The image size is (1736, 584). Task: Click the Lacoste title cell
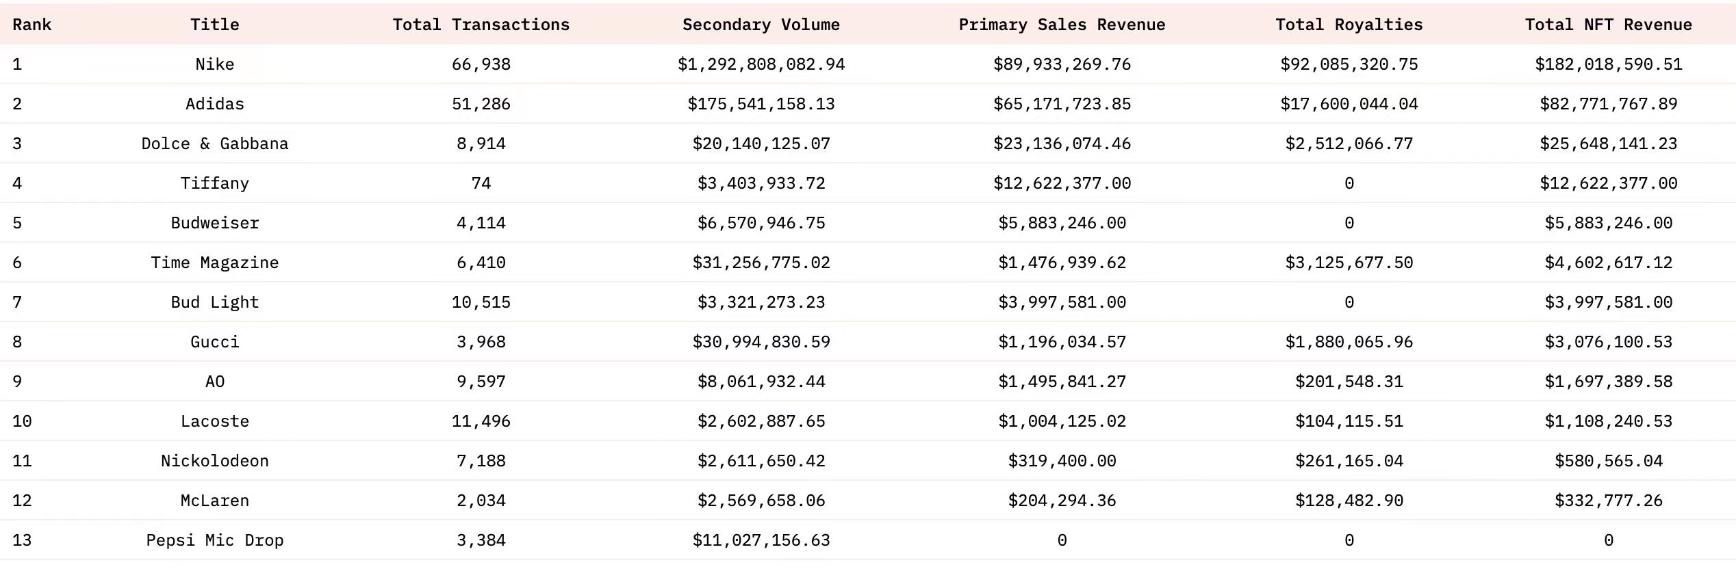tap(214, 421)
